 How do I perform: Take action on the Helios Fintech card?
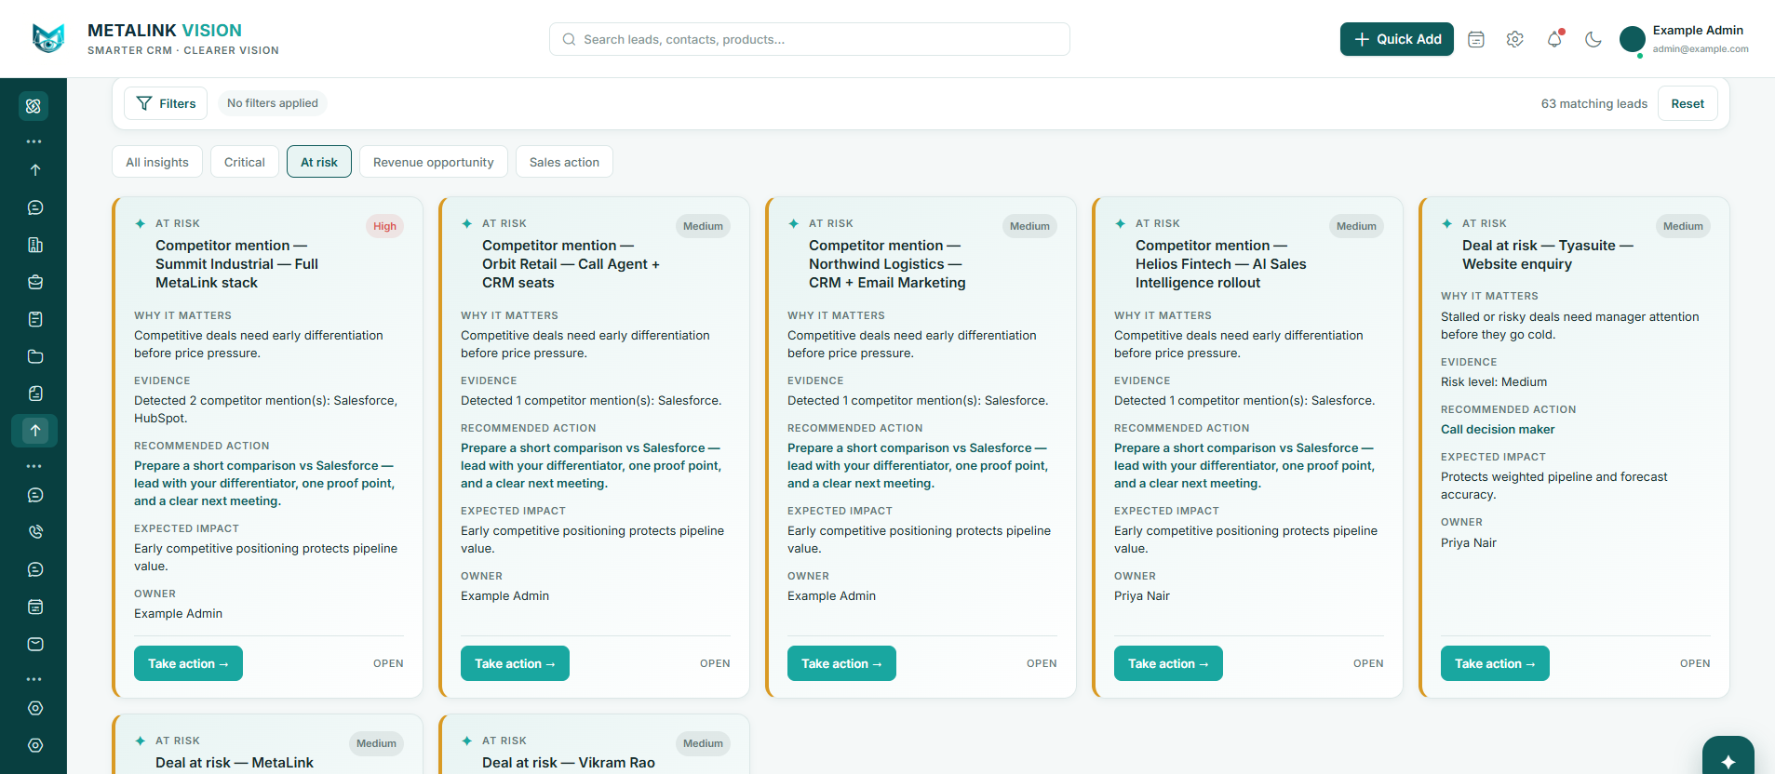(1168, 663)
